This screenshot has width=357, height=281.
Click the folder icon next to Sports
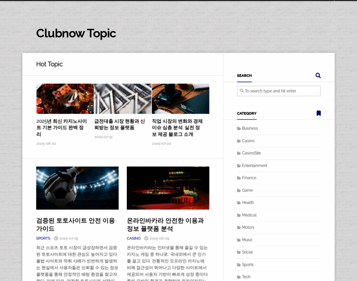[x=239, y=265]
